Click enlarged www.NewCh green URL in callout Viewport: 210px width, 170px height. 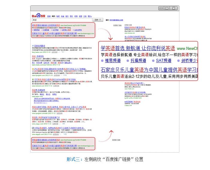point(187,48)
